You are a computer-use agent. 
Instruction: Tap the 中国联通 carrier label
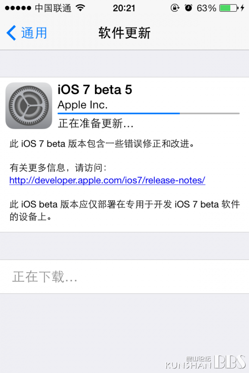53,8
